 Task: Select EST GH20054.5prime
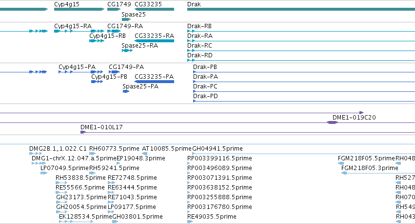pos(81,207)
